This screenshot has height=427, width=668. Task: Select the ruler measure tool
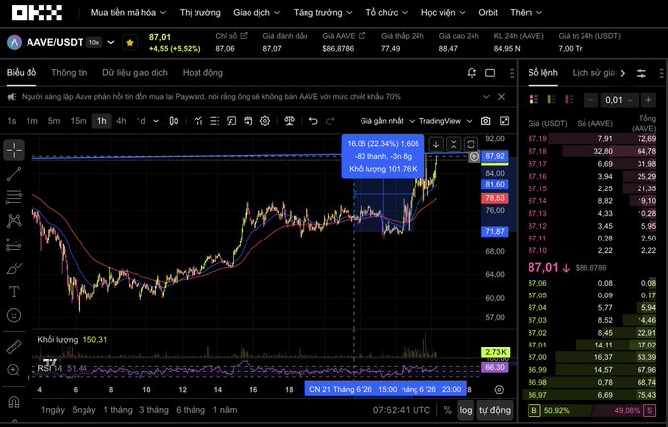tap(14, 347)
